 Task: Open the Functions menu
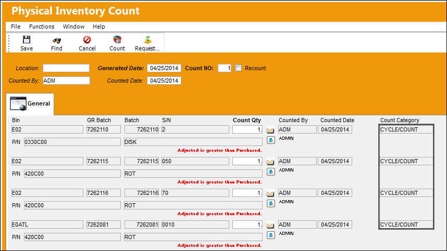pos(42,27)
